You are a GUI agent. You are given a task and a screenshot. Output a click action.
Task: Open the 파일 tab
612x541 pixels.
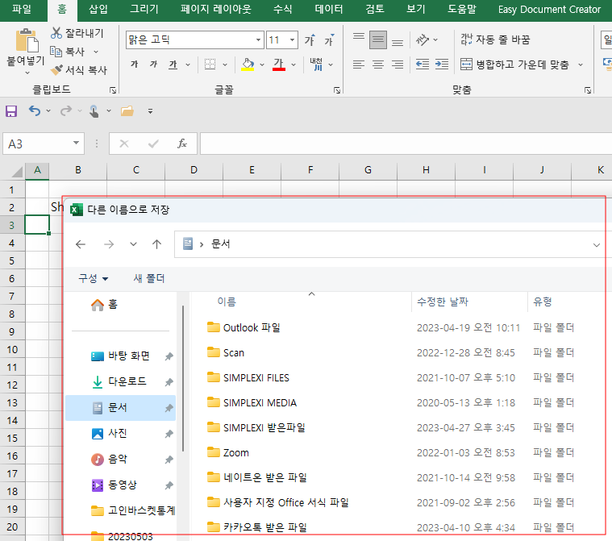pyautogui.click(x=22, y=9)
